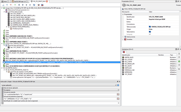Screen dimensions: 181x112
Task: Click the save icon in the editor toolbar
Action: pos(42,5)
